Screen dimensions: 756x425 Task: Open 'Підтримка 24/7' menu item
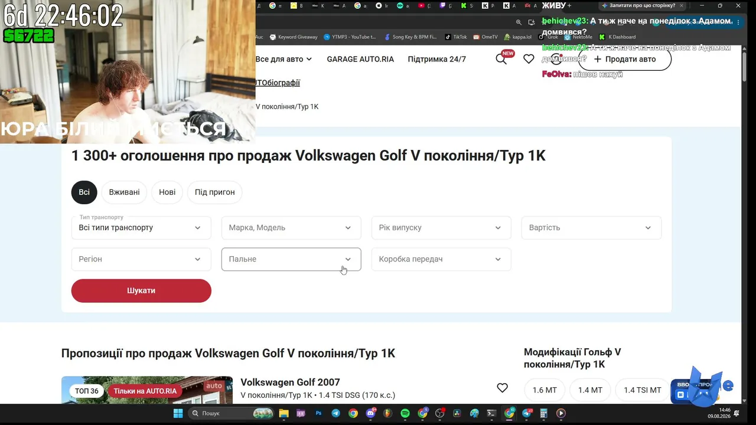pyautogui.click(x=437, y=59)
